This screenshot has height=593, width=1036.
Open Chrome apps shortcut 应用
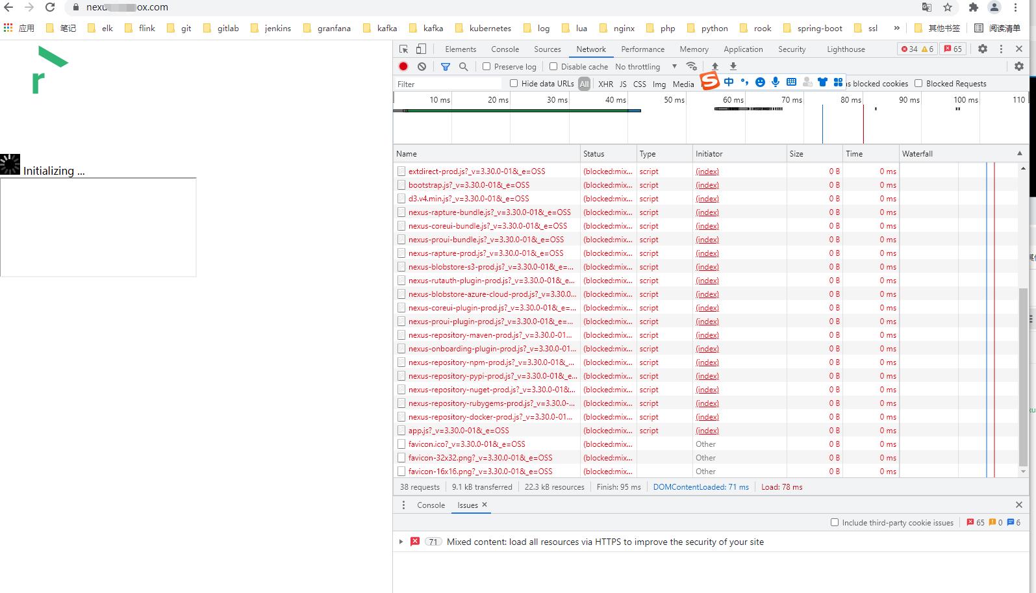click(19, 28)
